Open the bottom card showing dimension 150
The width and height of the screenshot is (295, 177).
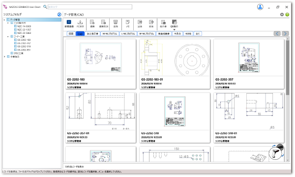pos(175,154)
